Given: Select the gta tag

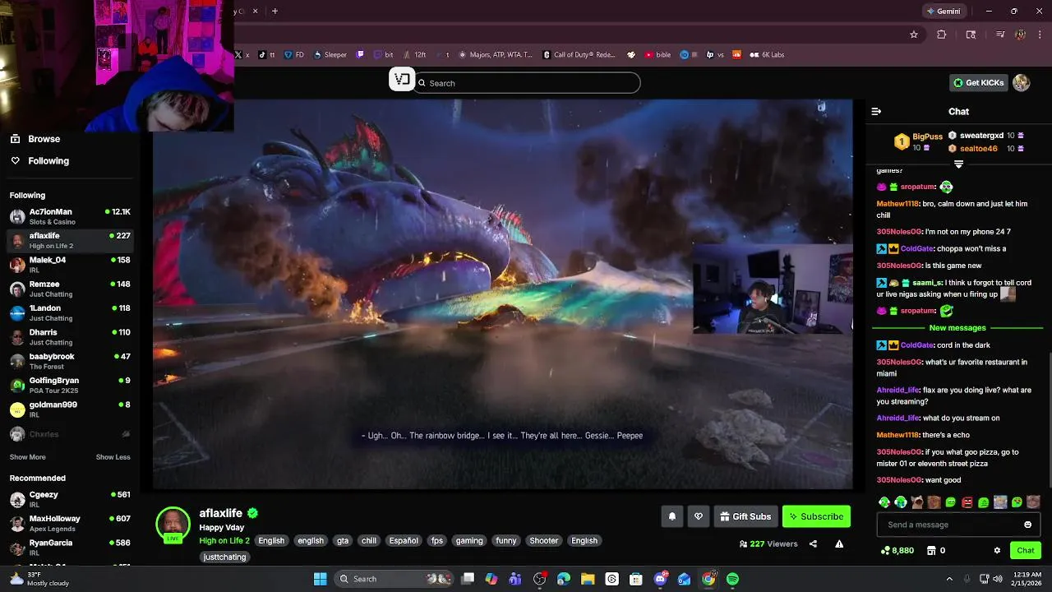Looking at the screenshot, I should click(x=343, y=541).
